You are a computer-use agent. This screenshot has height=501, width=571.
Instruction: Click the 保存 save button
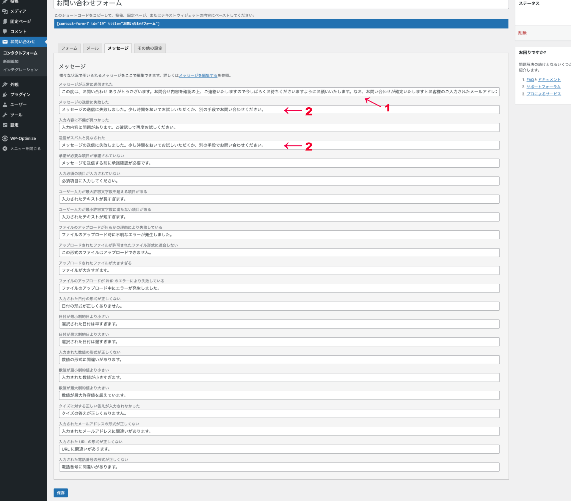[x=61, y=493]
